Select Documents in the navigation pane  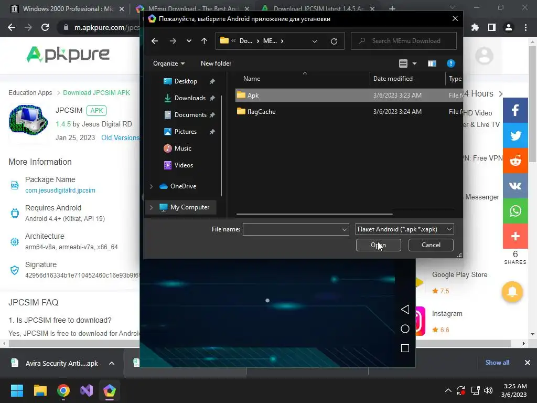click(x=190, y=115)
